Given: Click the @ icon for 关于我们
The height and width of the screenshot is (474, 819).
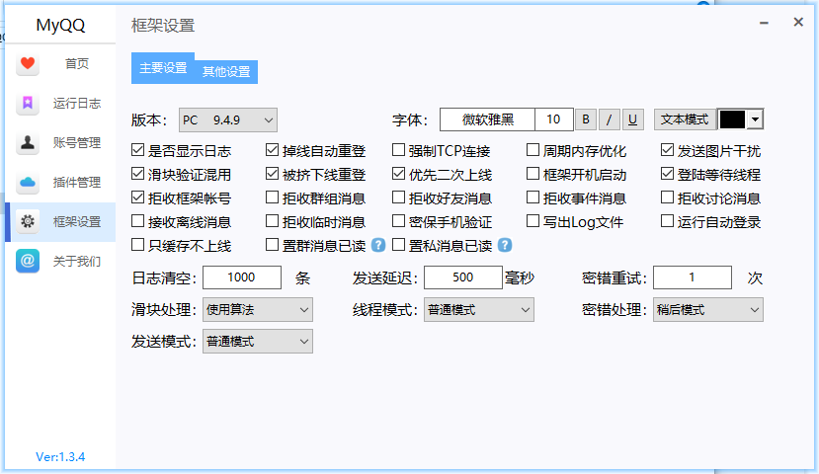Looking at the screenshot, I should point(28,262).
